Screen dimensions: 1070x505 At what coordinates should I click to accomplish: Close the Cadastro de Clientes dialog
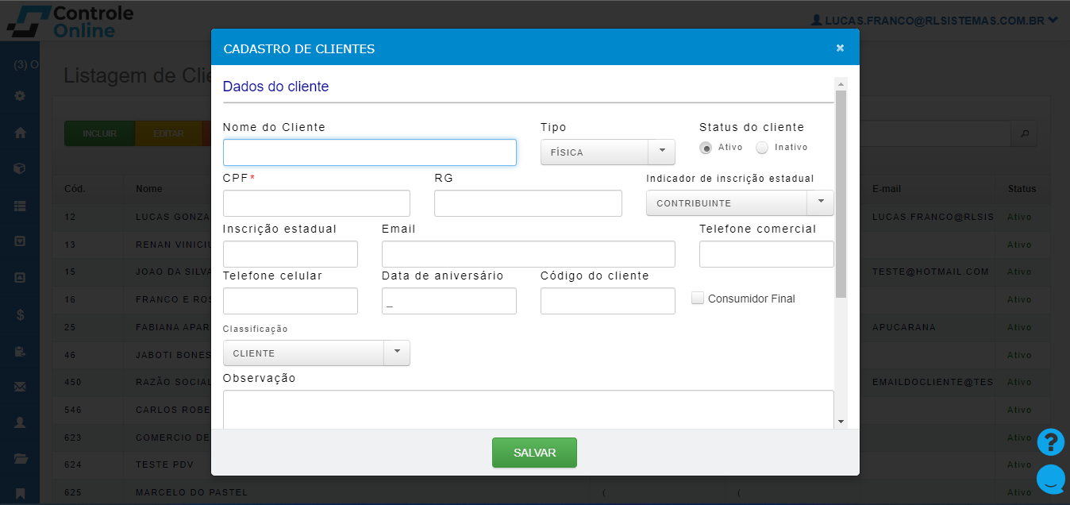click(840, 48)
